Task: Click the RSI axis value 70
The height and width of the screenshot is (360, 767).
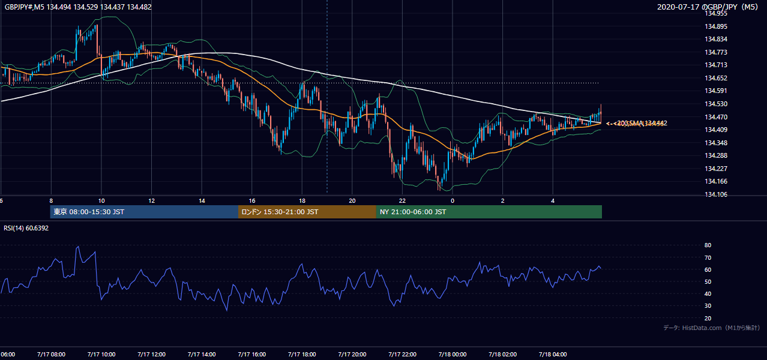Action: pos(708,257)
